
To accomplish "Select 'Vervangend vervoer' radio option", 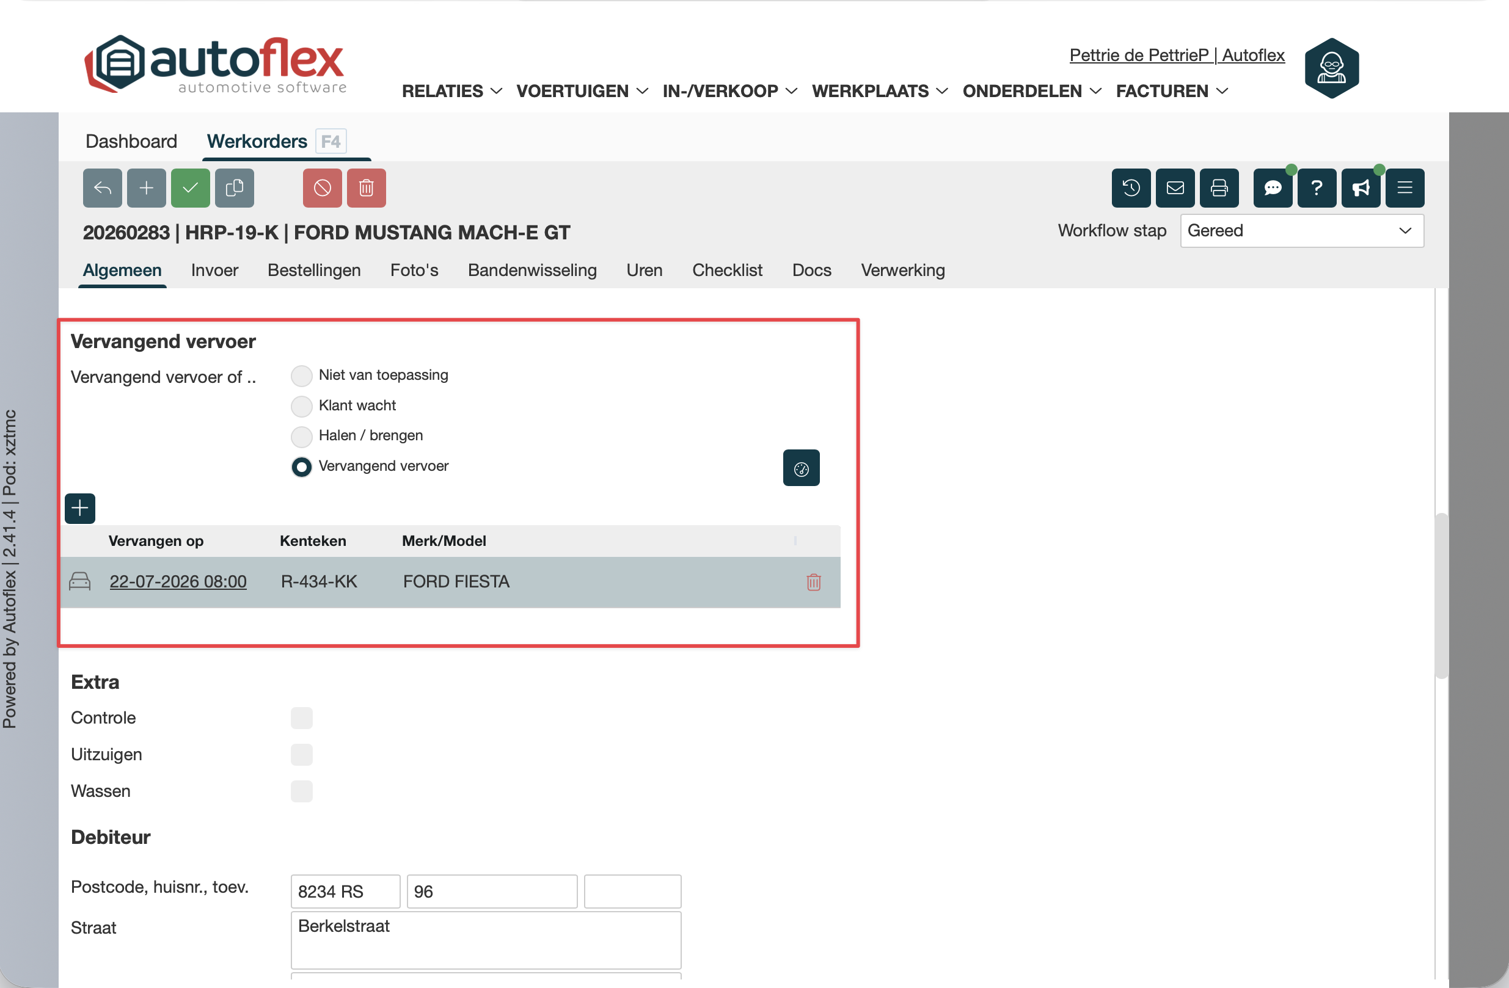I will coord(302,467).
